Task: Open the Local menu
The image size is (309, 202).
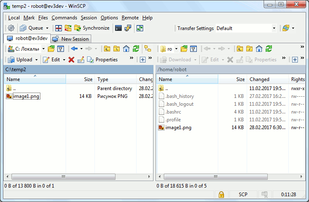Action: (14, 18)
